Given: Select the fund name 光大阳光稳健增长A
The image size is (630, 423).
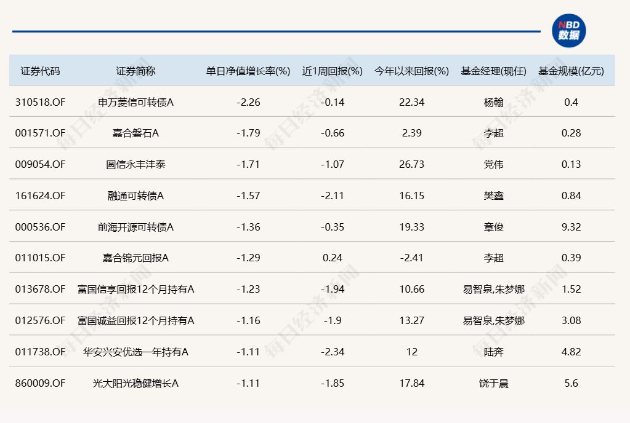Looking at the screenshot, I should 135,383.
